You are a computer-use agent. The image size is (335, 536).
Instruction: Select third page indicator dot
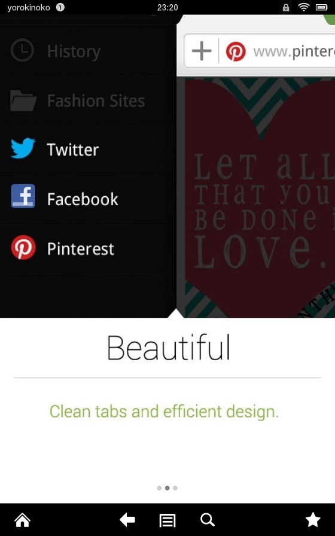tap(175, 488)
